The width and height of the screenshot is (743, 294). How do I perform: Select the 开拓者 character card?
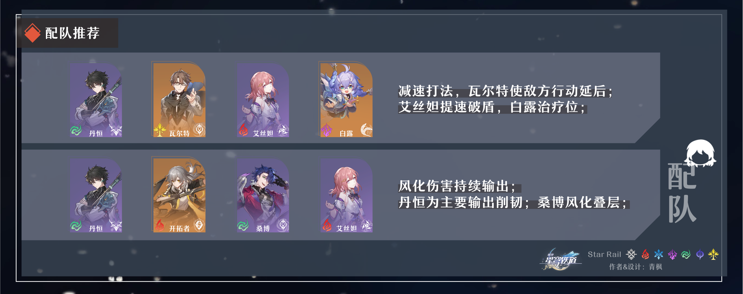179,195
